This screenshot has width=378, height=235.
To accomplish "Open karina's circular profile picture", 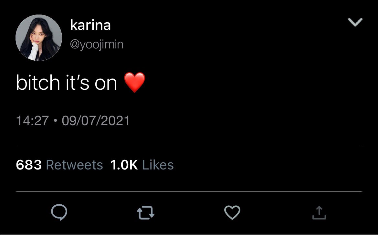I will coord(38,37).
